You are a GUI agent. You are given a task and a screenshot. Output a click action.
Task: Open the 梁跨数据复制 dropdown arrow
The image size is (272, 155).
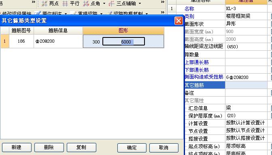147,13
